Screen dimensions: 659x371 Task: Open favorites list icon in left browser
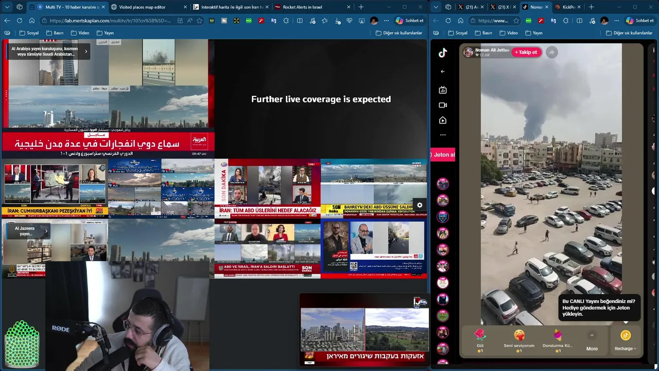324,21
